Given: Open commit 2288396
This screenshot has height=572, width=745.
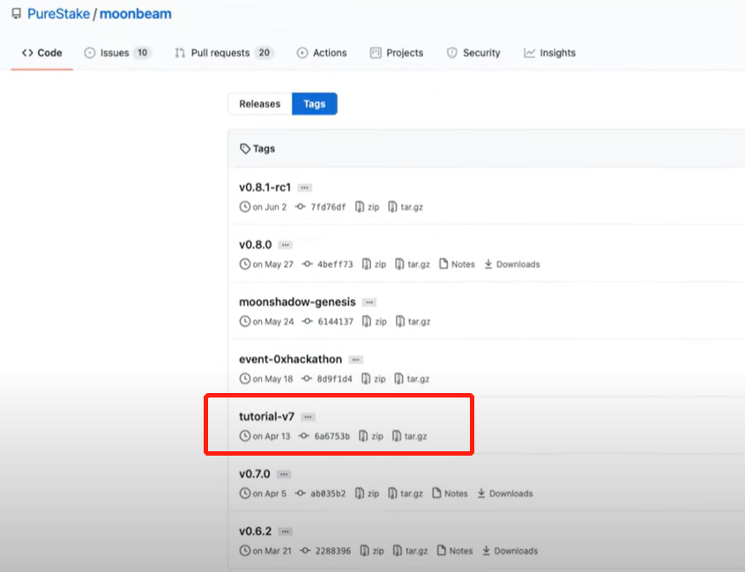Looking at the screenshot, I should pyautogui.click(x=325, y=551).
